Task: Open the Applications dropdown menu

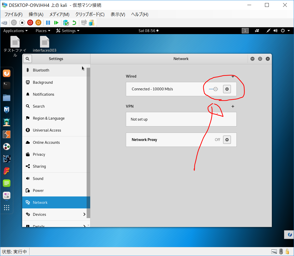Action: click(16, 31)
